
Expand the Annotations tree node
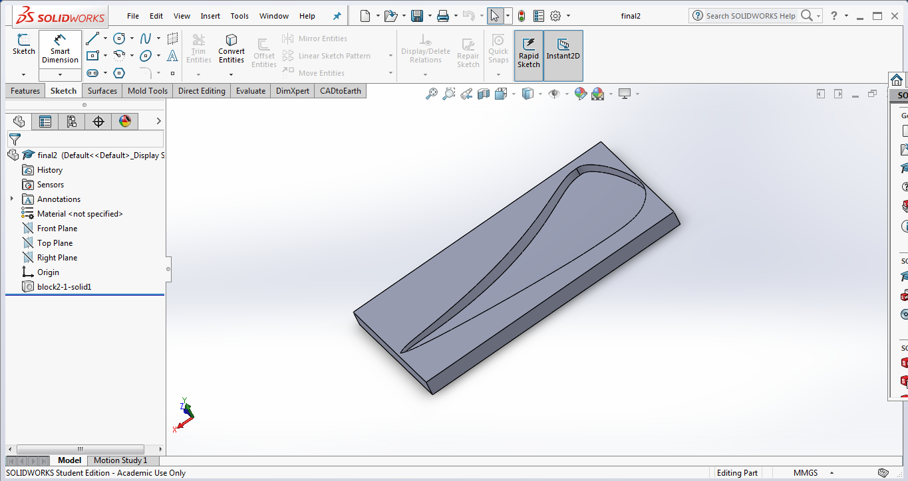tap(11, 199)
